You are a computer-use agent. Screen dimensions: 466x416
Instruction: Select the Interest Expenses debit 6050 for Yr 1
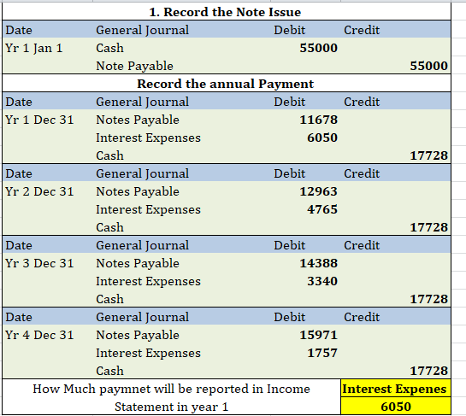(x=322, y=138)
